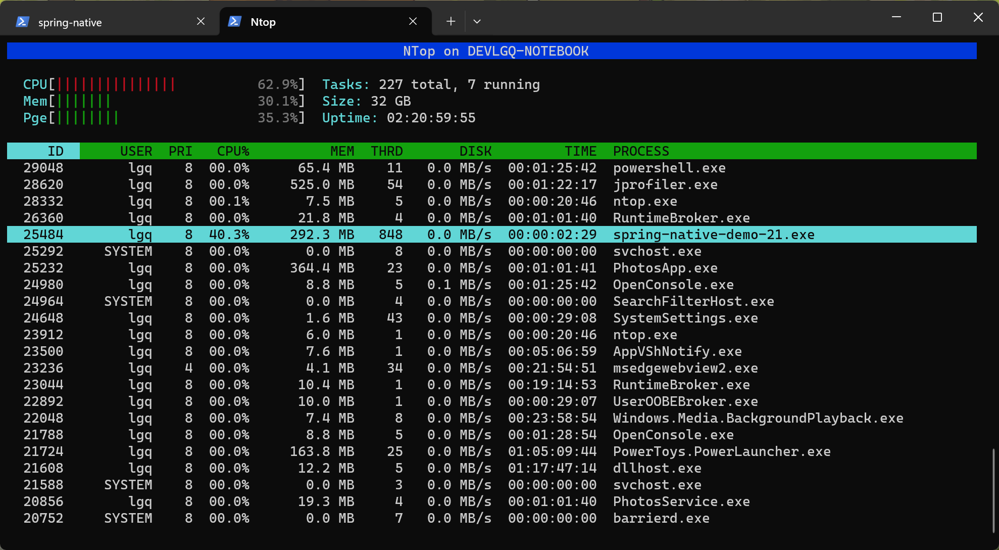
Task: Sort by the THRD column header
Action: pos(387,151)
